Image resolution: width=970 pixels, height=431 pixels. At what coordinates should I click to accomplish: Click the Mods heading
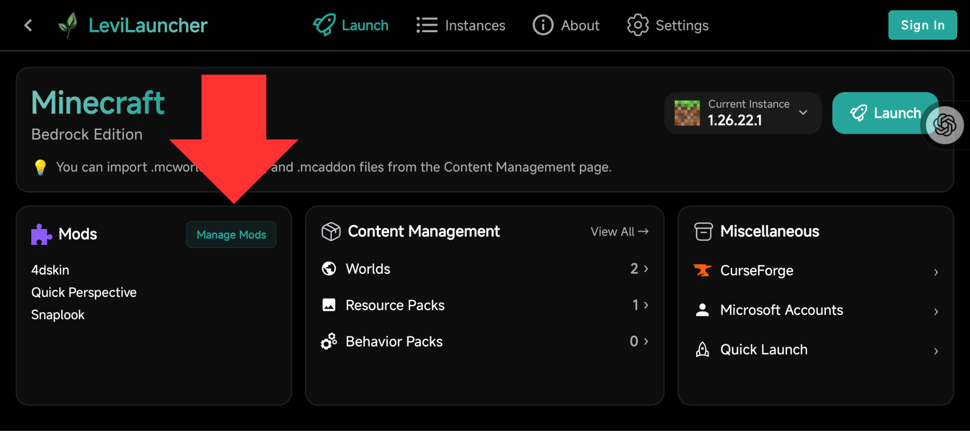78,234
